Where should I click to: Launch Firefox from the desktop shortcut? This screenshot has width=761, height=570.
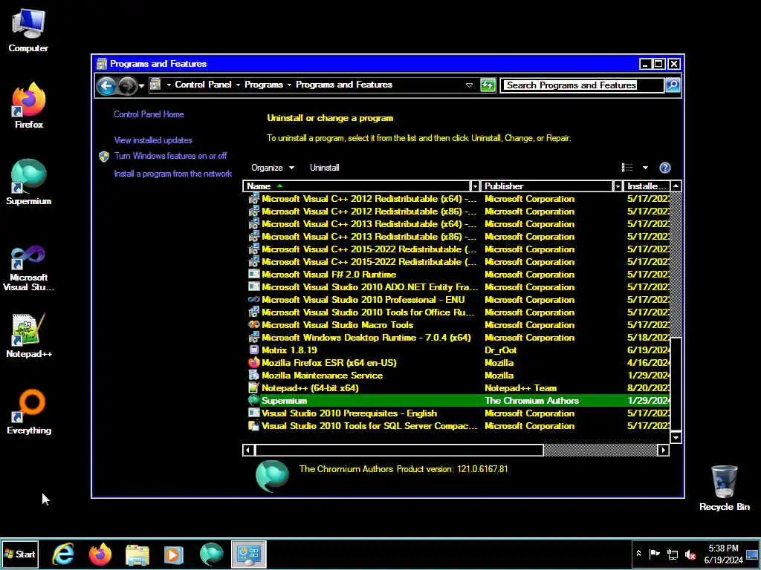(29, 105)
